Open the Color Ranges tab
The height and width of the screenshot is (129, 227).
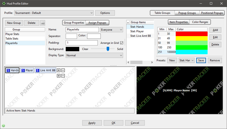pos(200,22)
